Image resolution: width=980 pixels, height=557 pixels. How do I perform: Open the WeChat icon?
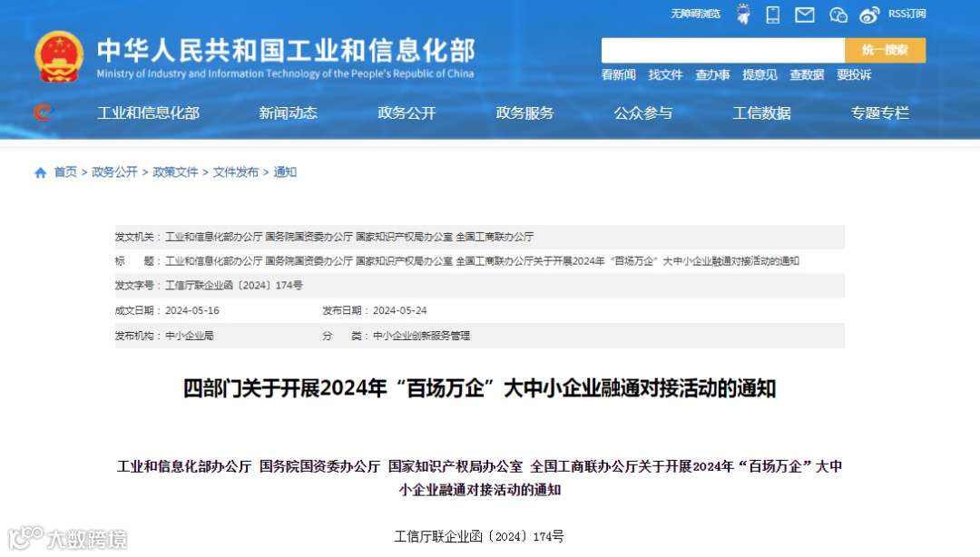(x=838, y=15)
